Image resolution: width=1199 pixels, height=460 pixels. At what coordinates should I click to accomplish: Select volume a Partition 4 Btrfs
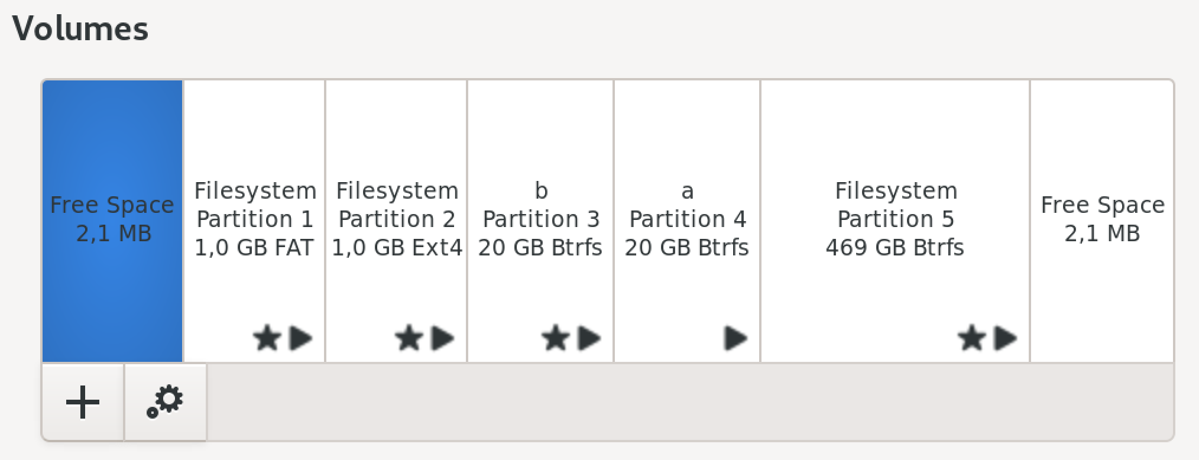[687, 219]
